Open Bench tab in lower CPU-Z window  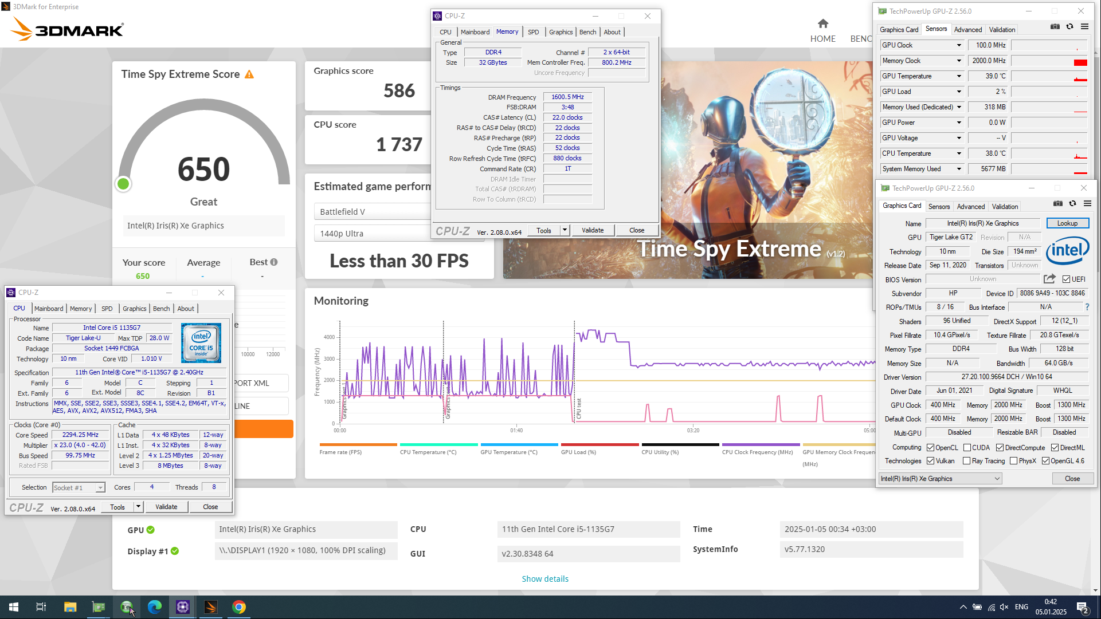click(161, 309)
